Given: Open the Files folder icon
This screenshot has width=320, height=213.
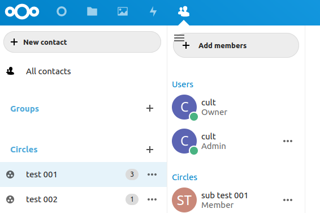Looking at the screenshot, I should (92, 11).
